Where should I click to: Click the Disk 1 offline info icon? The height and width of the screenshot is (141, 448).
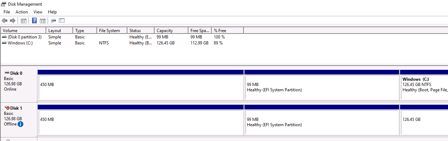(x=20, y=124)
